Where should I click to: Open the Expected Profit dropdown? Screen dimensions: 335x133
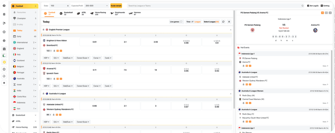pos(96,6)
